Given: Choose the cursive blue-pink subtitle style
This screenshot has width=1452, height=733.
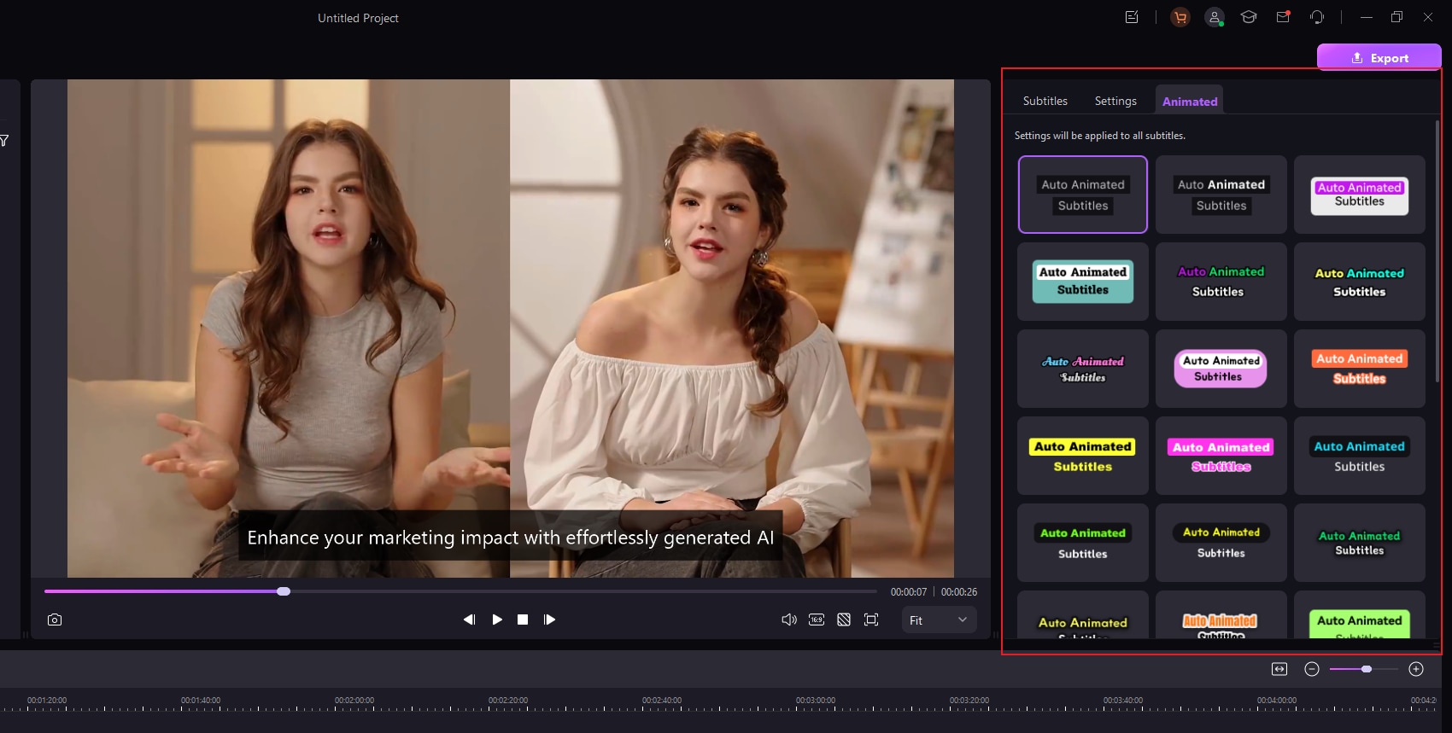Looking at the screenshot, I should [1083, 369].
